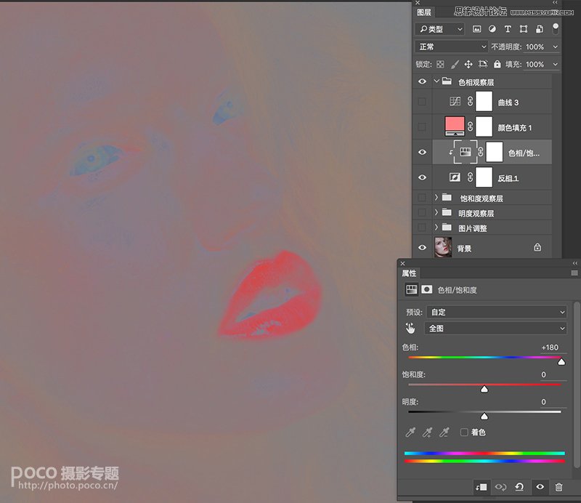581x503 pixels.
Task: Toggle the layer filtering switch
Action: [x=556, y=28]
